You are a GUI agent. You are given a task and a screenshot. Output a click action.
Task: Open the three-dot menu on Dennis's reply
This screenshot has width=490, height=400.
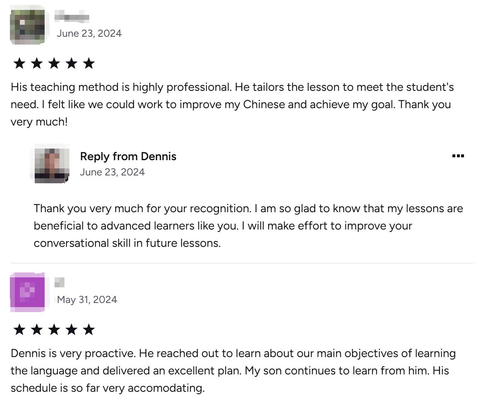click(x=458, y=156)
